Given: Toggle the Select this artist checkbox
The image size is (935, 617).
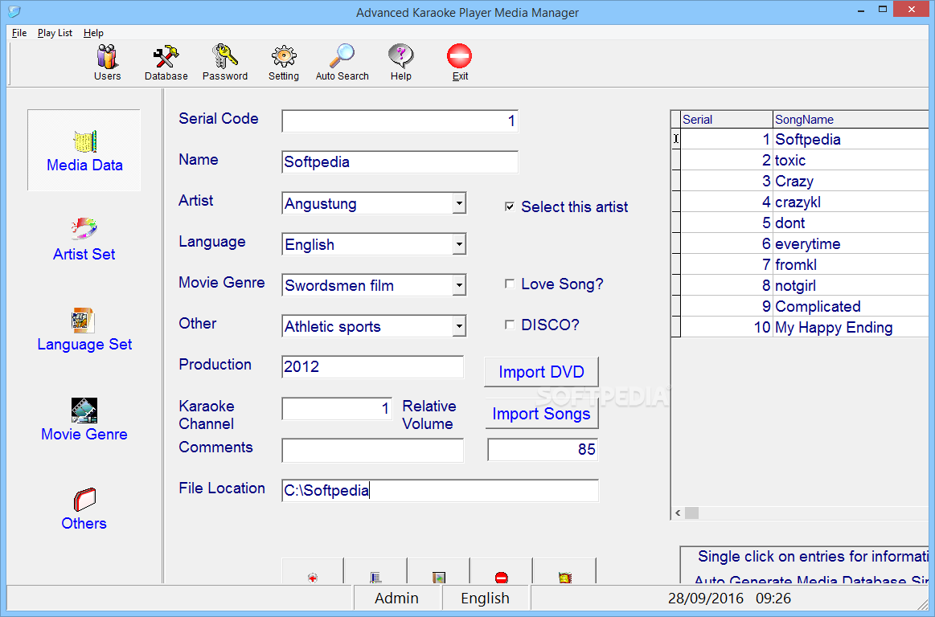Looking at the screenshot, I should pos(509,206).
